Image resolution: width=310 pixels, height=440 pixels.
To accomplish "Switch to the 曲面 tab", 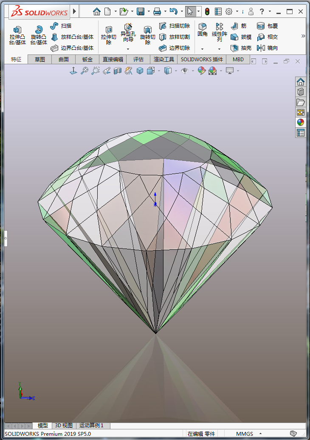I will (64, 60).
